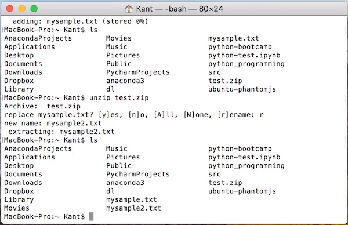Viewport: 348px width, 225px height.
Task: Click 'Public' in the first ls listing
Action: (x=119, y=64)
